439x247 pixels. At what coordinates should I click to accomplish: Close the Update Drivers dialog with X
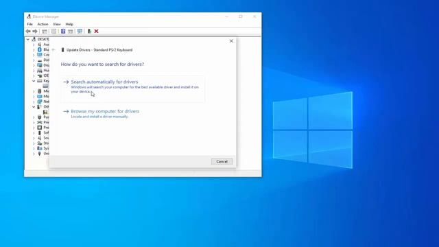231,41
